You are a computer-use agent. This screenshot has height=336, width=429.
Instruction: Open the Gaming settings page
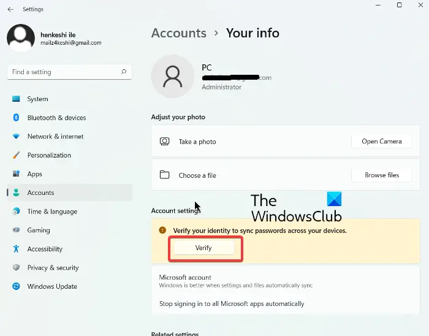[70, 230]
